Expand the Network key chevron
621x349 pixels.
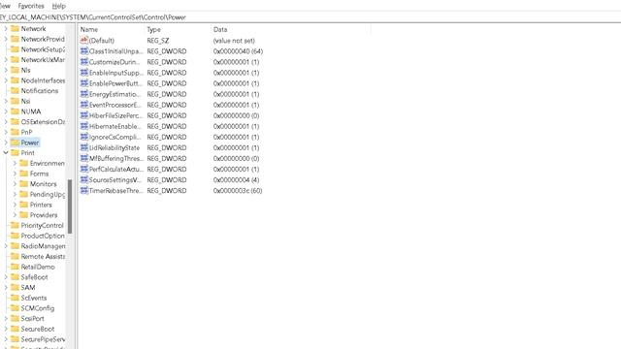6,28
